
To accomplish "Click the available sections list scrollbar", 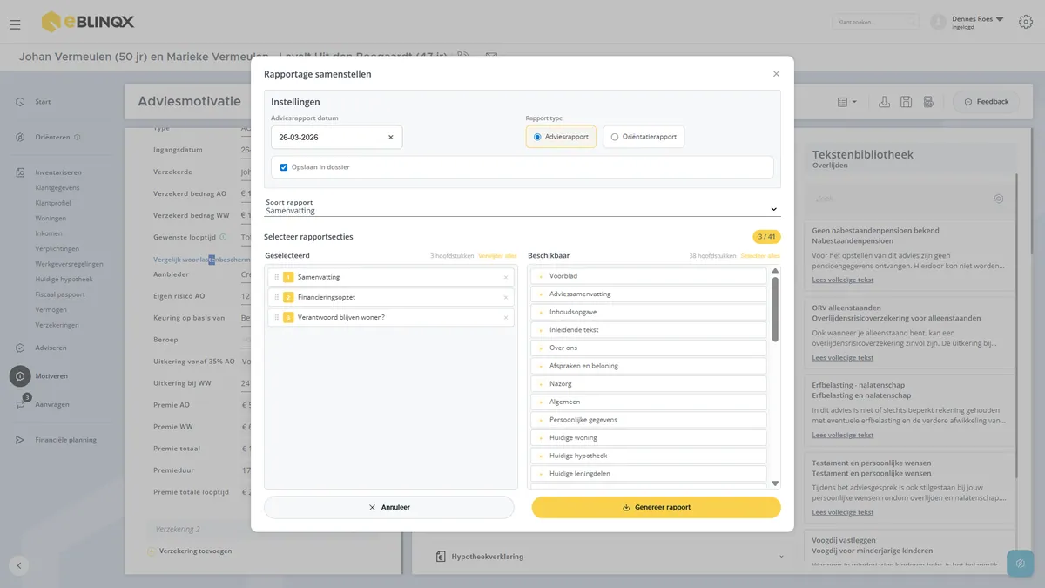I will tap(775, 309).
